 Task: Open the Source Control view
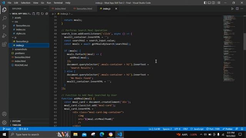4,27
